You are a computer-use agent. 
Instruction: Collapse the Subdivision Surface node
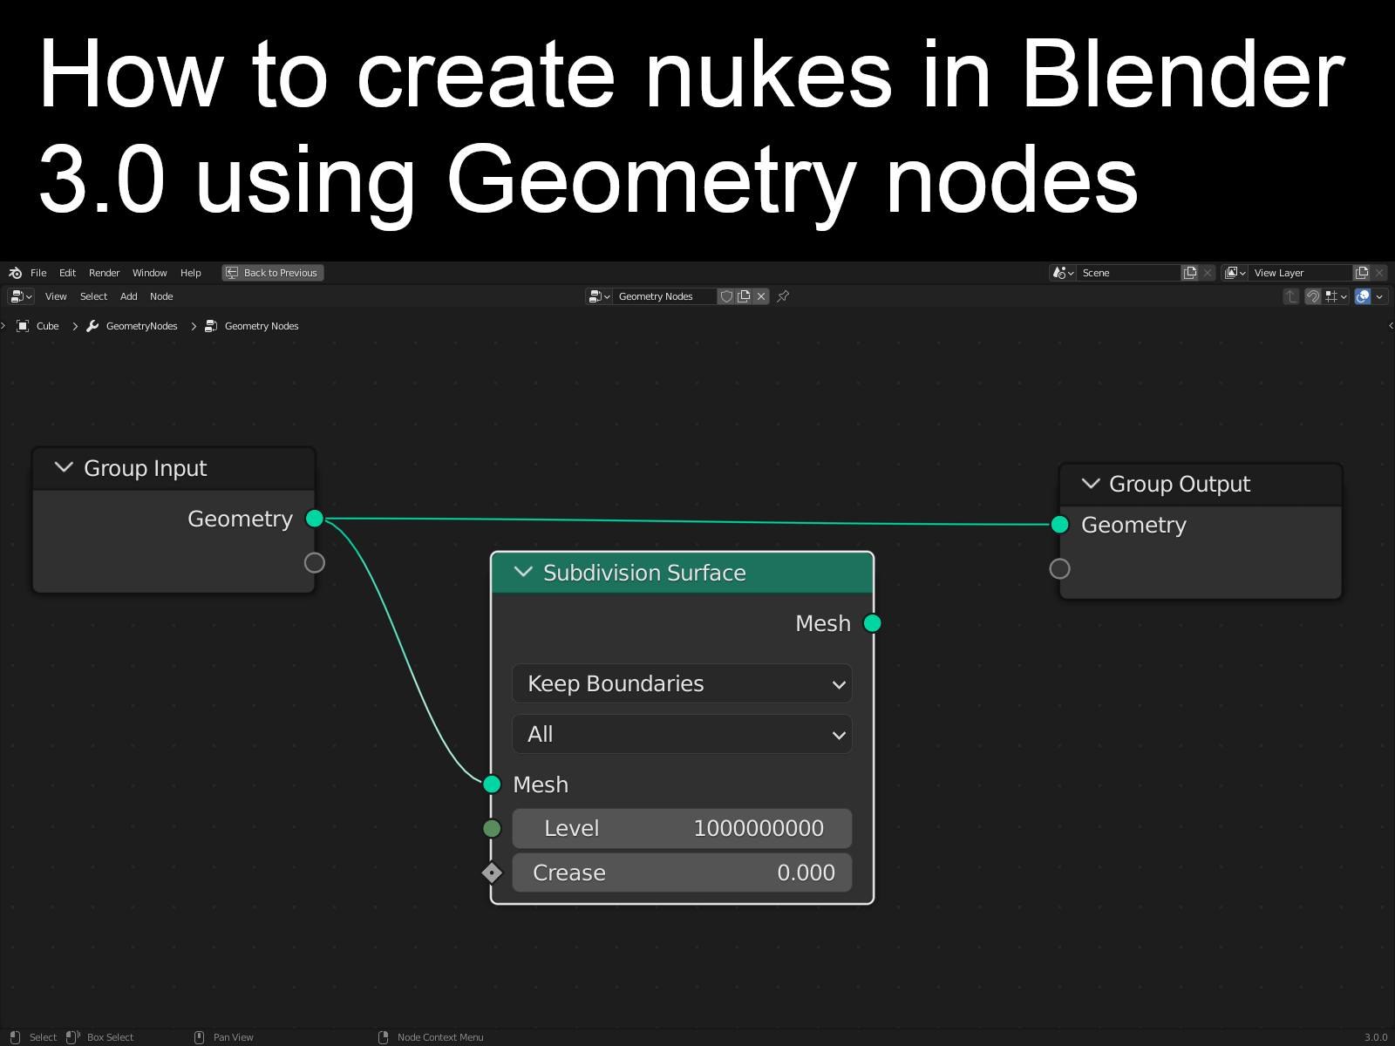pos(523,572)
